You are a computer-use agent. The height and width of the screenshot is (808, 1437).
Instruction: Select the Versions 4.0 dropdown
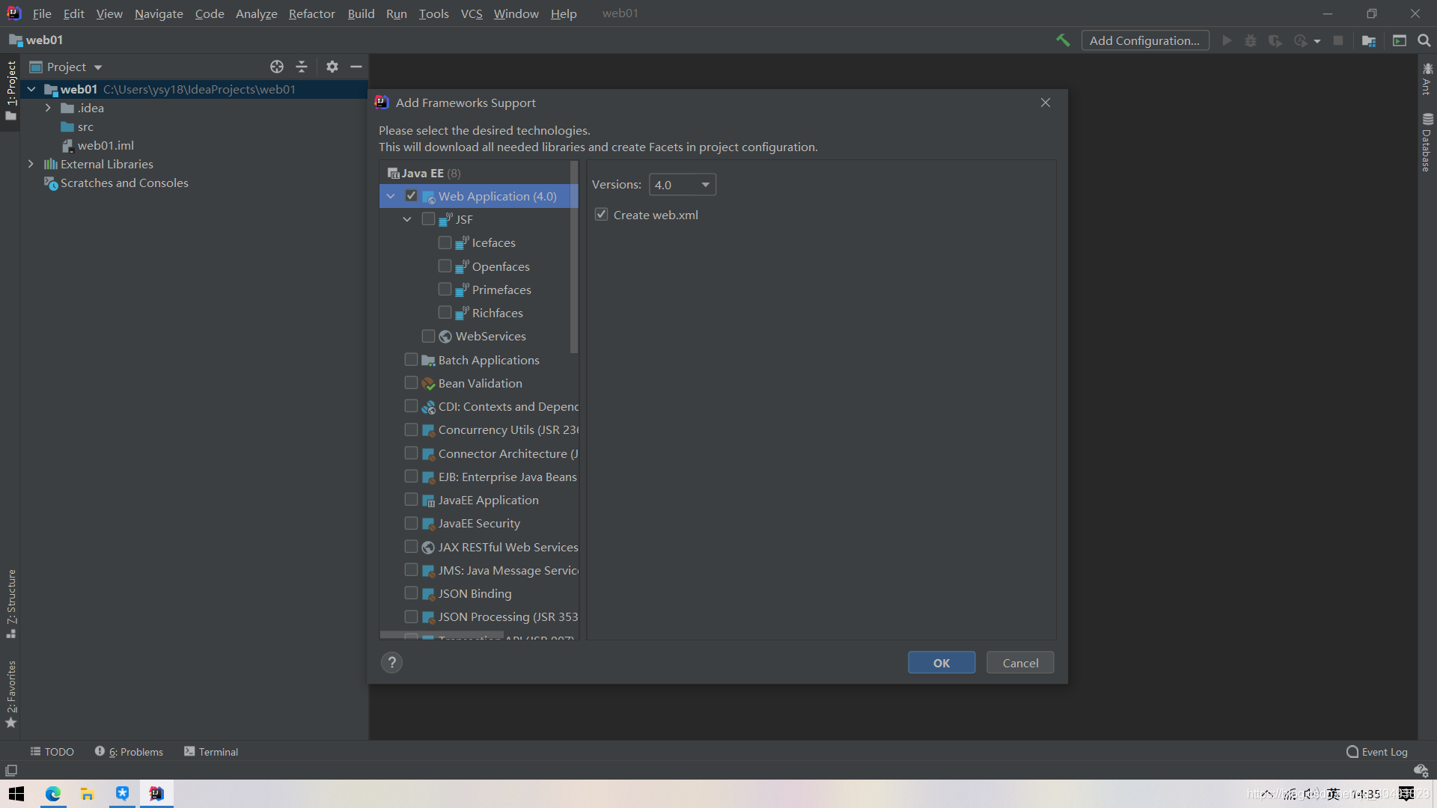[682, 185]
